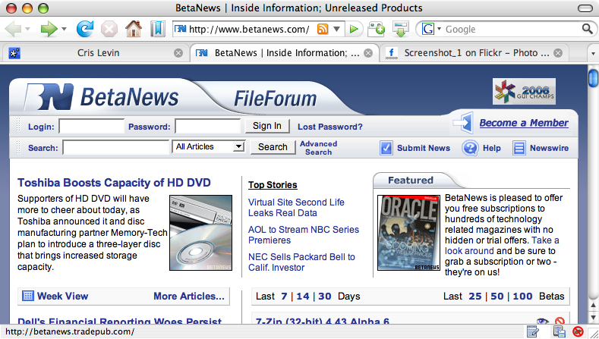
Task: Click in the Login input field
Action: 92,127
